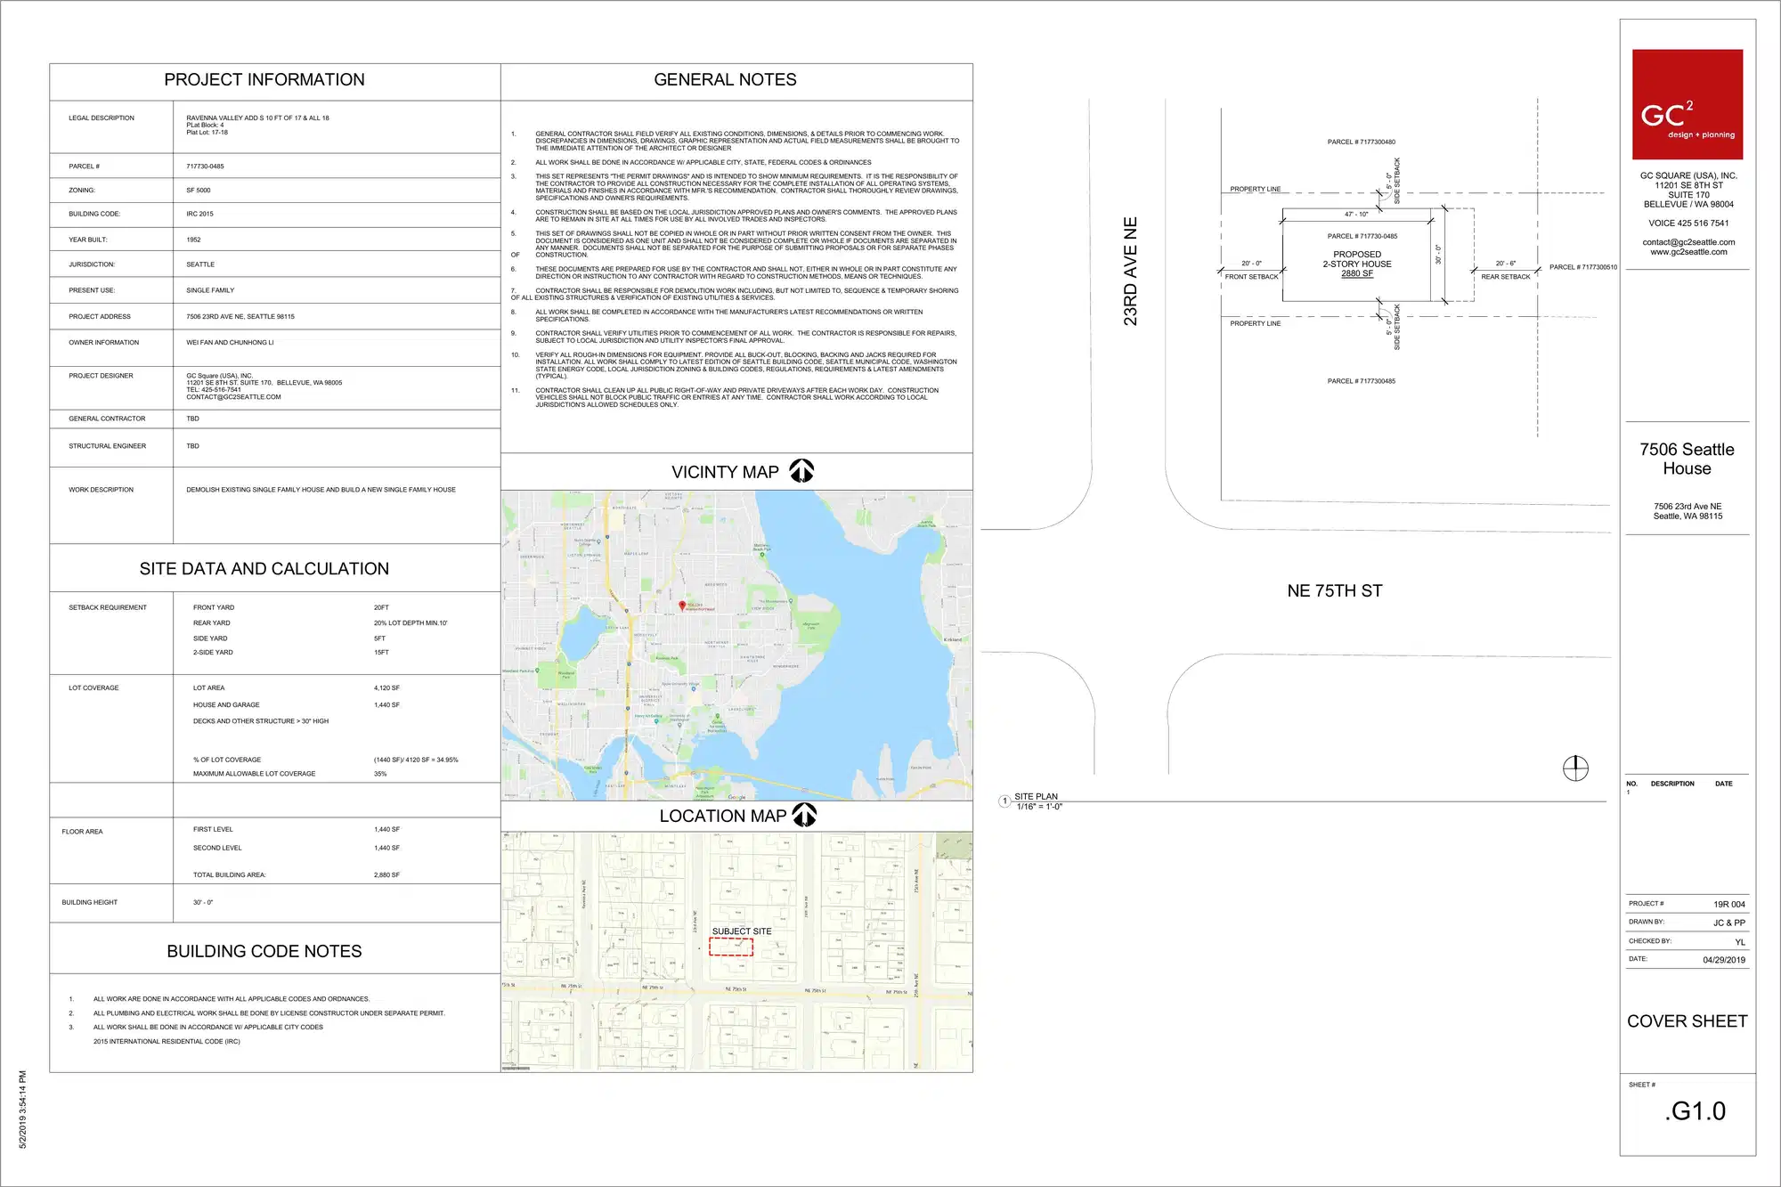Click the SITE DATA AND CALCULATION heading
Viewport: 1781px width, 1187px height.
pyautogui.click(x=264, y=568)
